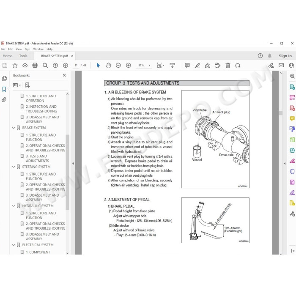The image size is (296, 296).
Task: Open the fit page options icon
Action: point(160,66)
